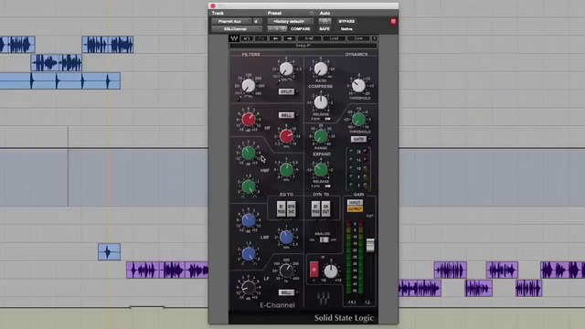Click the green HMF frequency knob
585x329 pixels.
[x=286, y=170]
